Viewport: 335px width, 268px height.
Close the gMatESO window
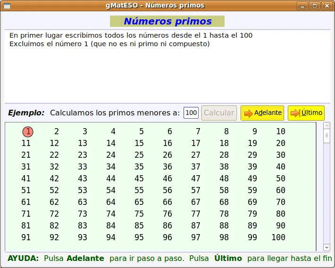point(327,6)
